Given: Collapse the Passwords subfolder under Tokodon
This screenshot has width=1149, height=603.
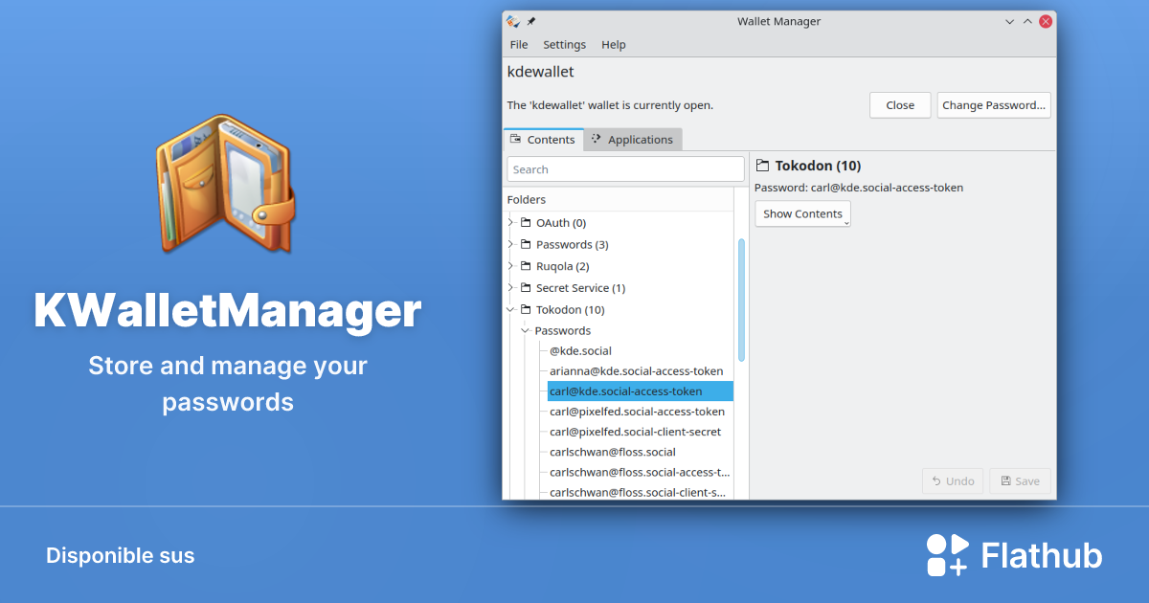Looking at the screenshot, I should (x=524, y=330).
